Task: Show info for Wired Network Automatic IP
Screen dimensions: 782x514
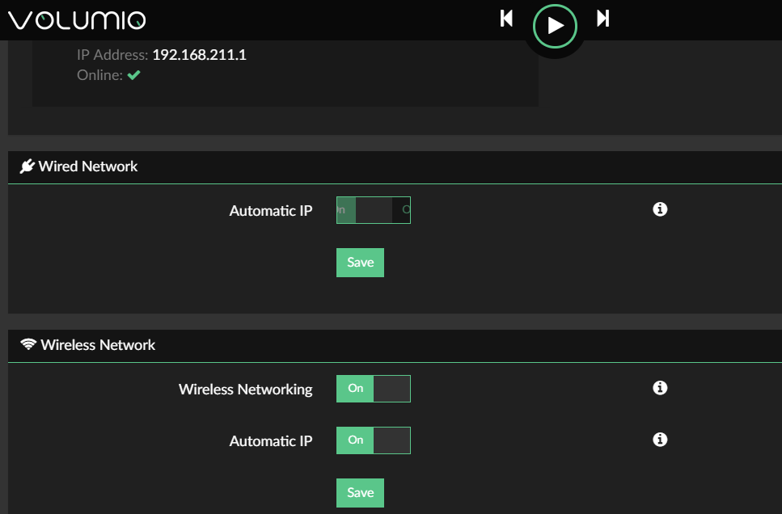Action: [660, 209]
